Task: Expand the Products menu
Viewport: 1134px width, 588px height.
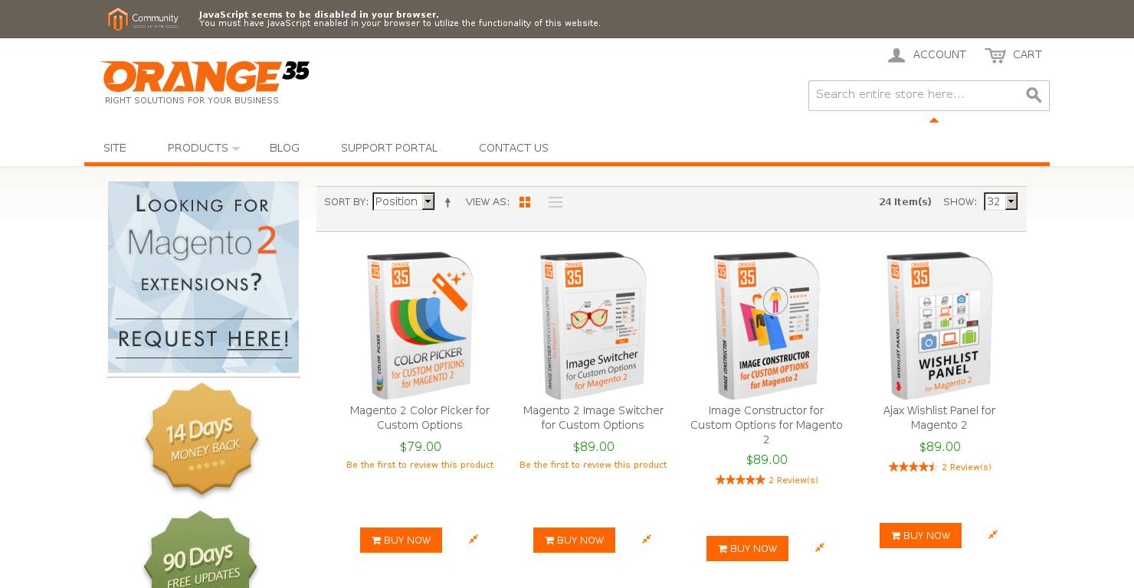Action: coord(203,148)
